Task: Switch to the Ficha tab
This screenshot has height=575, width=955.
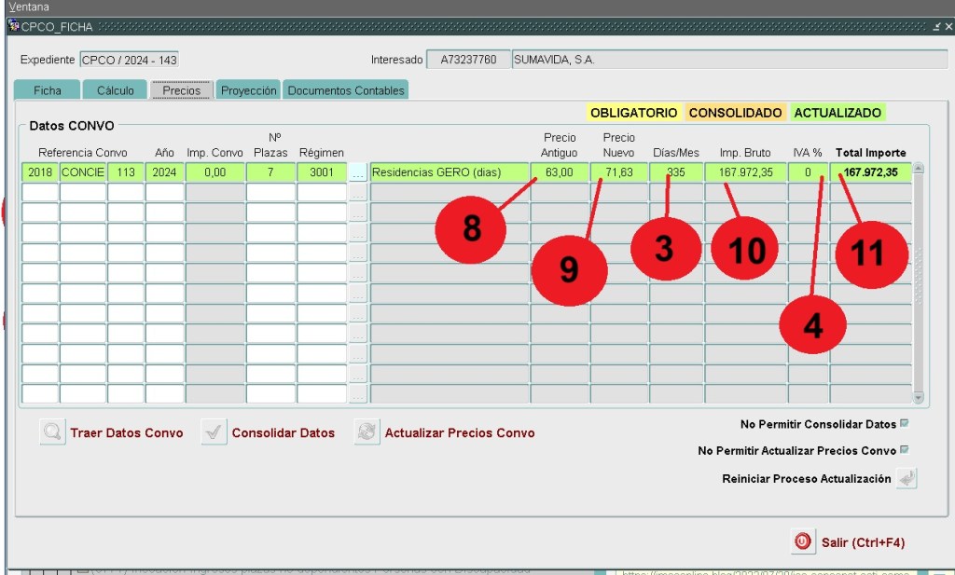Action: [48, 90]
